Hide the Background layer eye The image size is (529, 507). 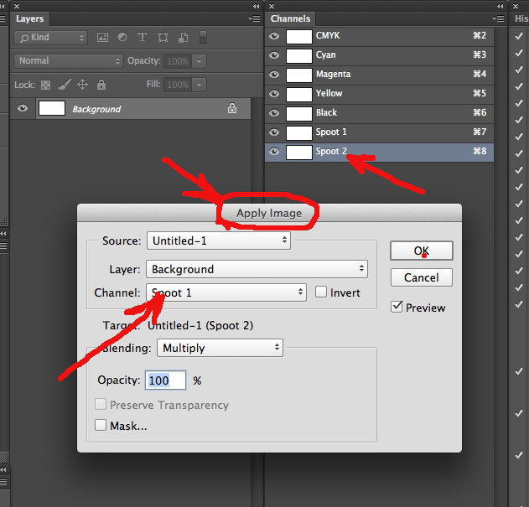point(23,108)
